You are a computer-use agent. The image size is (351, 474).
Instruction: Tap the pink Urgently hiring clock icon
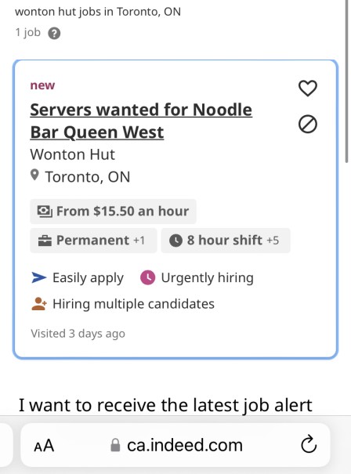148,277
